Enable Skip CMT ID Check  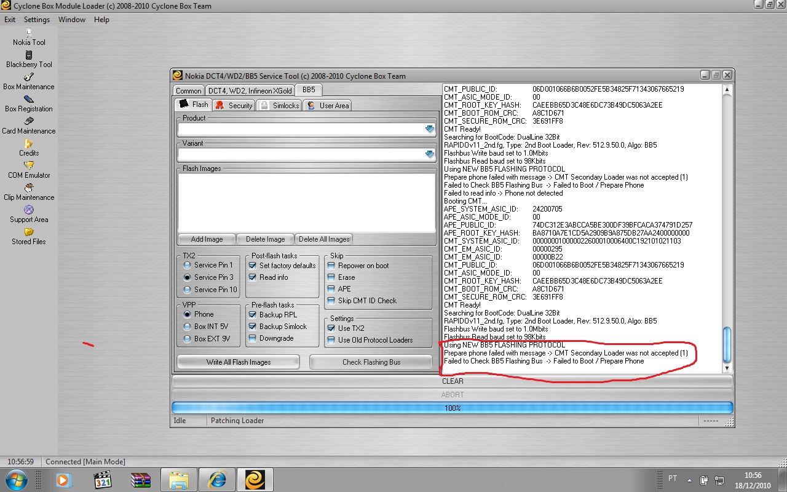(x=331, y=301)
